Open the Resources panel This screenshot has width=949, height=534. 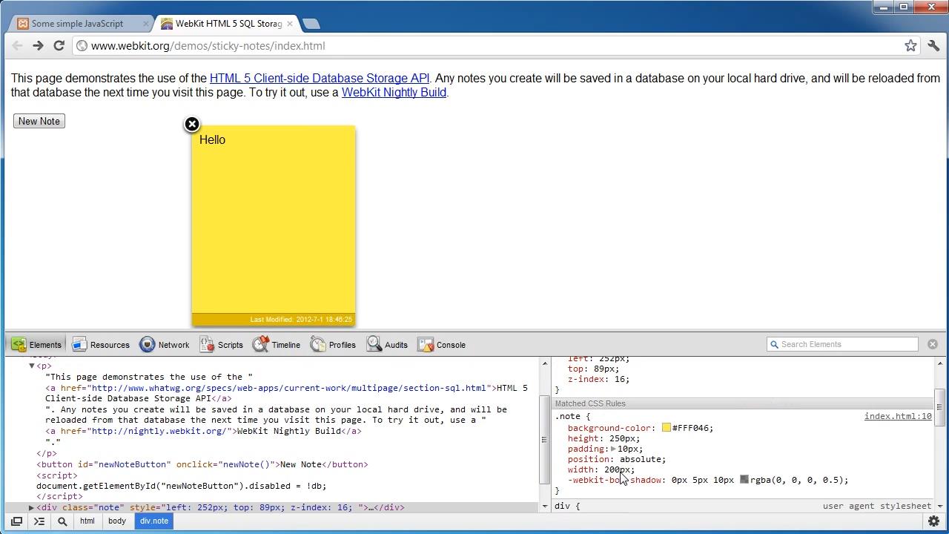click(101, 345)
